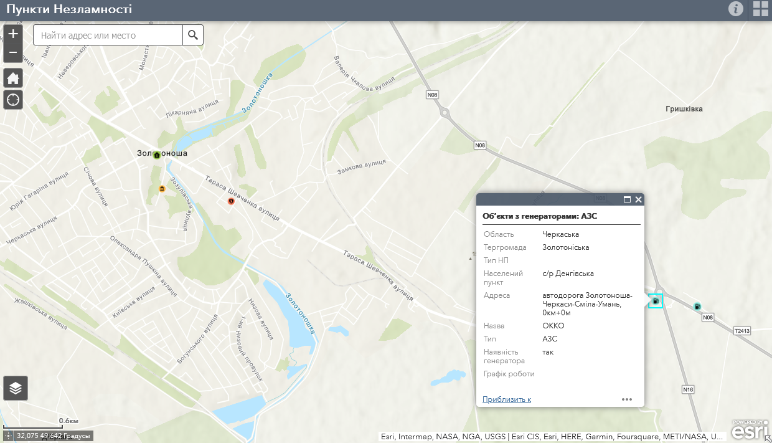
Task: Click the 'Гришківка' place label on map
Action: tap(683, 109)
